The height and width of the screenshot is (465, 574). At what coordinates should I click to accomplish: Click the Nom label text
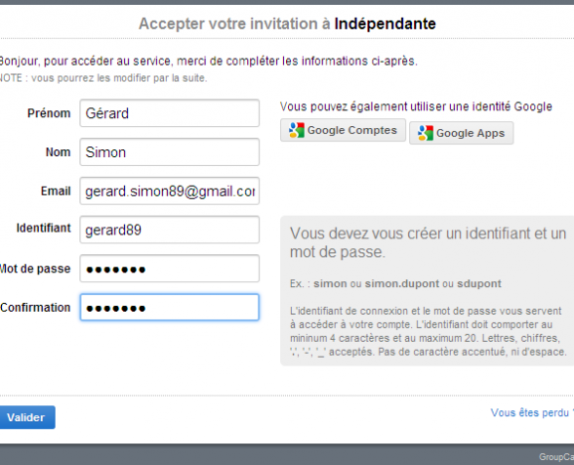coord(58,152)
